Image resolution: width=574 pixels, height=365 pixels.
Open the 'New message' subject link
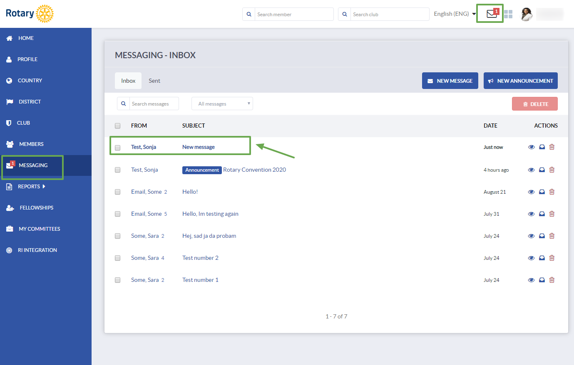click(199, 147)
